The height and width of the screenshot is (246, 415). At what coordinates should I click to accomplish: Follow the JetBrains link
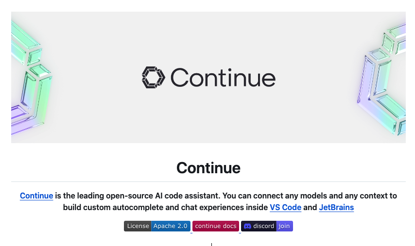[x=336, y=208]
